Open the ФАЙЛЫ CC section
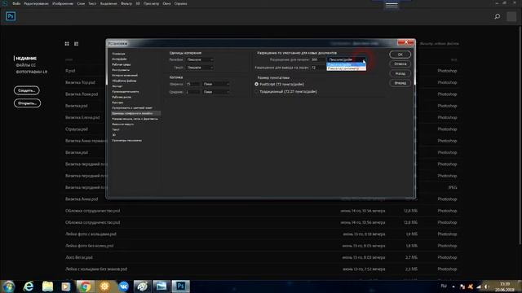Image resolution: width=522 pixels, height=293 pixels. click(x=25, y=65)
